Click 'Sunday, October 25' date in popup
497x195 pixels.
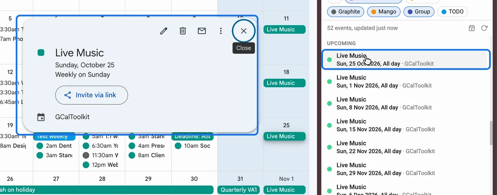(85, 65)
